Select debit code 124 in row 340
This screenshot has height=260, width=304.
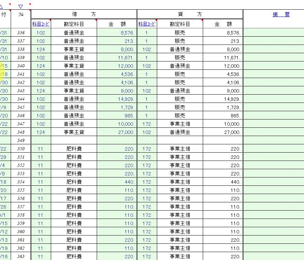coord(41,66)
